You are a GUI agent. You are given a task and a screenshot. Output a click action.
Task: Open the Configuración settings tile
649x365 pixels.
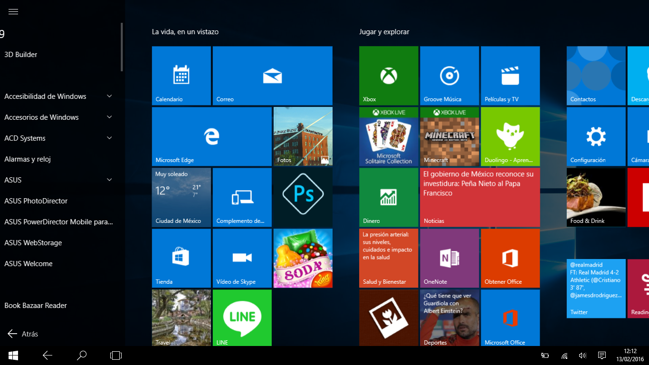[596, 136]
